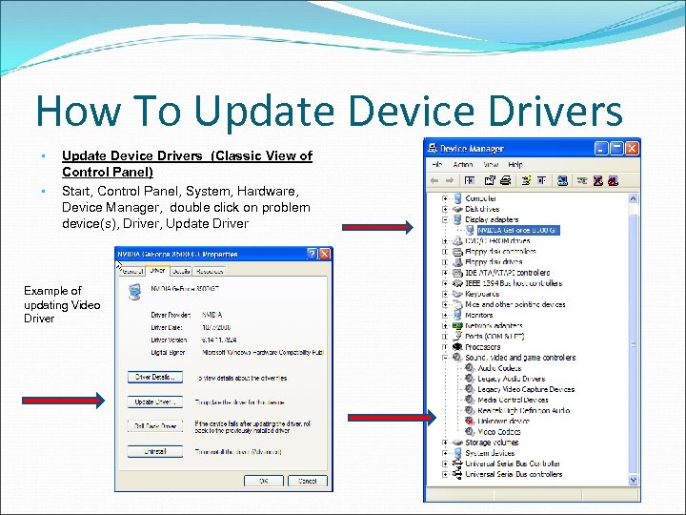Toggle the console tree toolbar icon

point(470,180)
